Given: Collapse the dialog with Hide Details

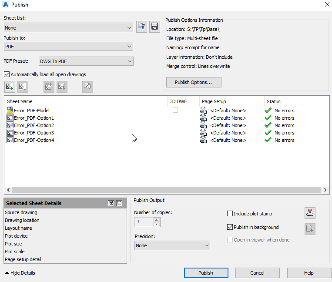Looking at the screenshot, I should [20, 273].
